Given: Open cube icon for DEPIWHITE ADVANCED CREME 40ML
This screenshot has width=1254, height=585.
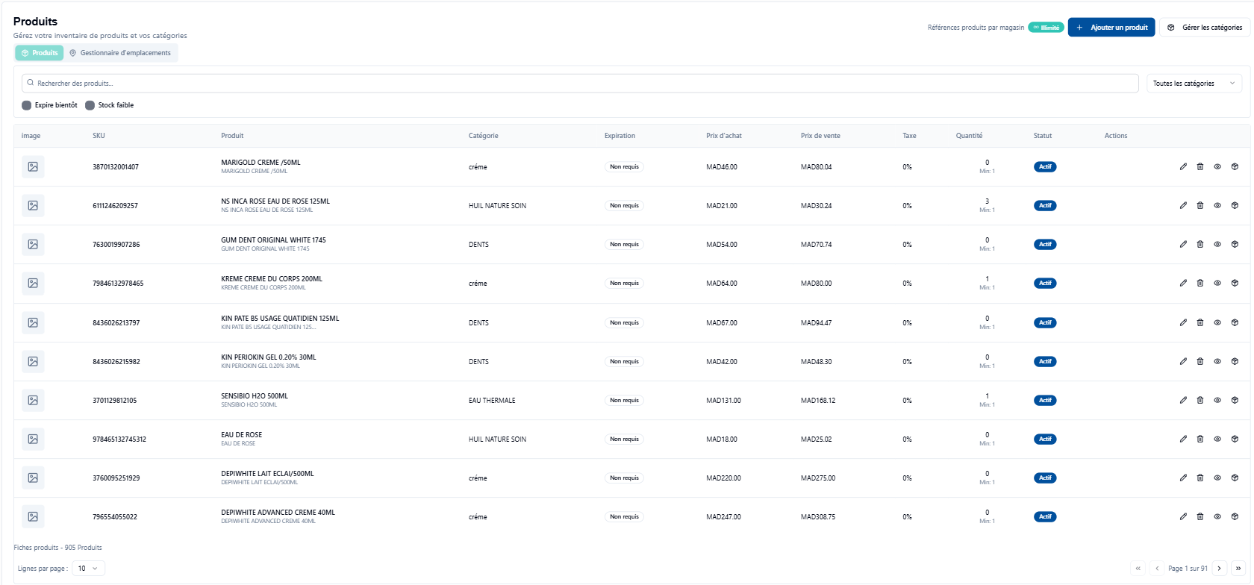Looking at the screenshot, I should pyautogui.click(x=1235, y=517).
